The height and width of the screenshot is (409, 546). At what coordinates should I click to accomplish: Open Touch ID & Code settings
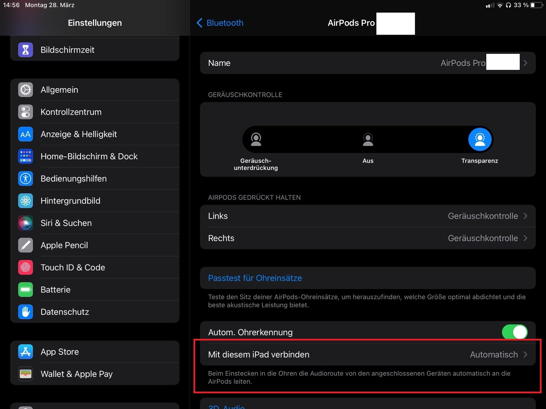pyautogui.click(x=95, y=267)
